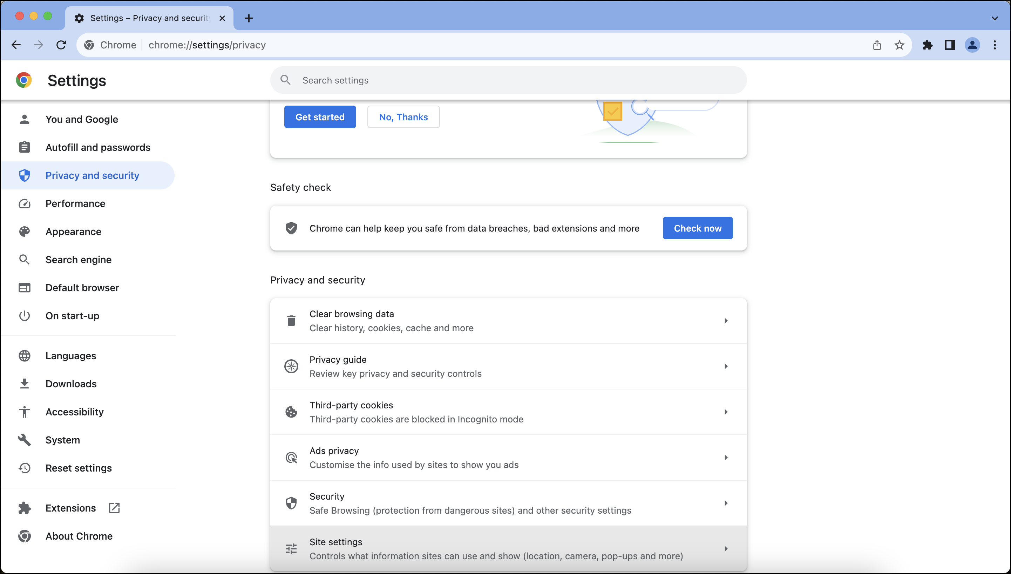The height and width of the screenshot is (574, 1011).
Task: Click the cookie icon for Third-party cookies
Action: tap(291, 412)
